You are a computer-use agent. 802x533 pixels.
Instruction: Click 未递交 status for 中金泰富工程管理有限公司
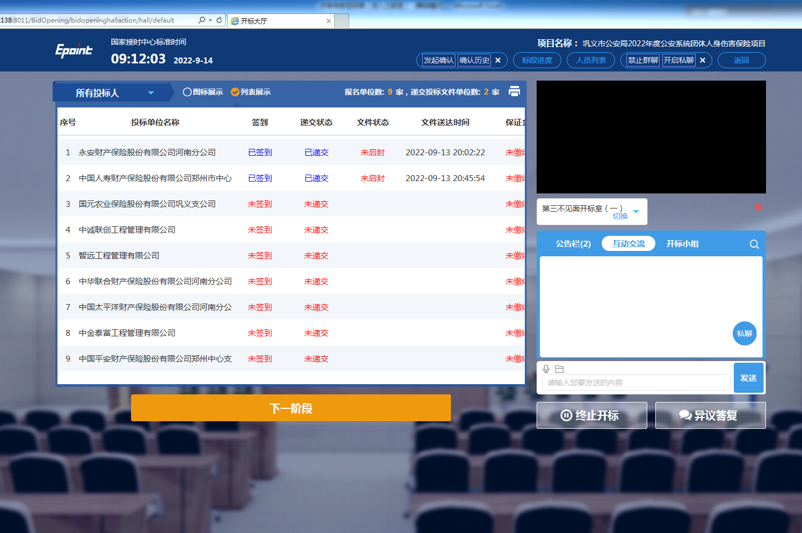click(316, 333)
